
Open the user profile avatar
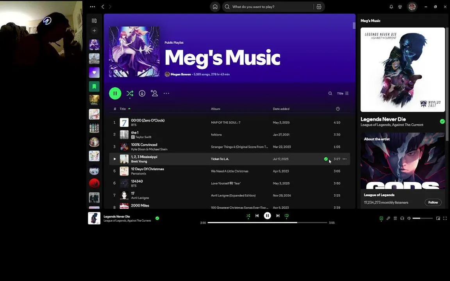tap(412, 7)
